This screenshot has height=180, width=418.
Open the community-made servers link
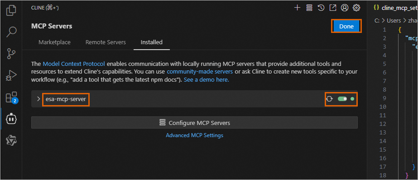[x=200, y=72]
